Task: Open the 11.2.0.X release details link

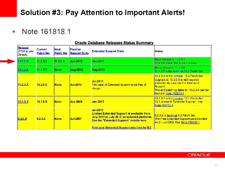Action: coord(23,61)
